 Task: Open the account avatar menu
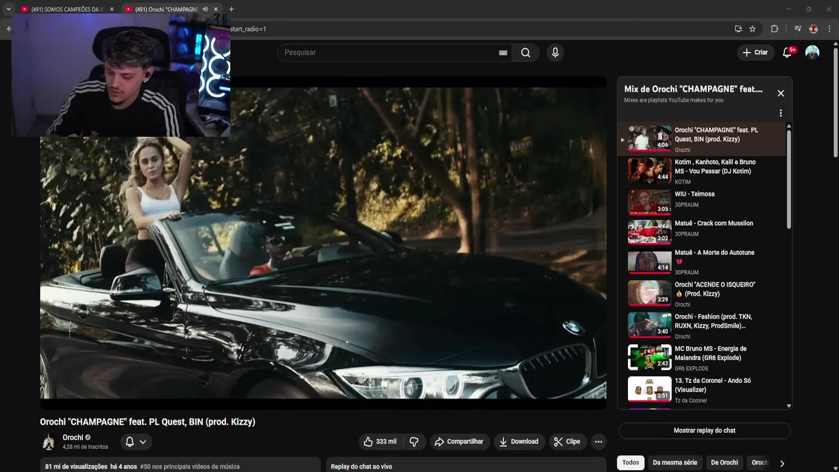click(812, 52)
